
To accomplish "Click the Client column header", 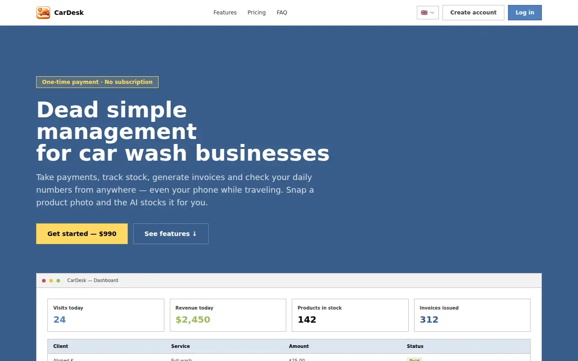I will pyautogui.click(x=61, y=346).
